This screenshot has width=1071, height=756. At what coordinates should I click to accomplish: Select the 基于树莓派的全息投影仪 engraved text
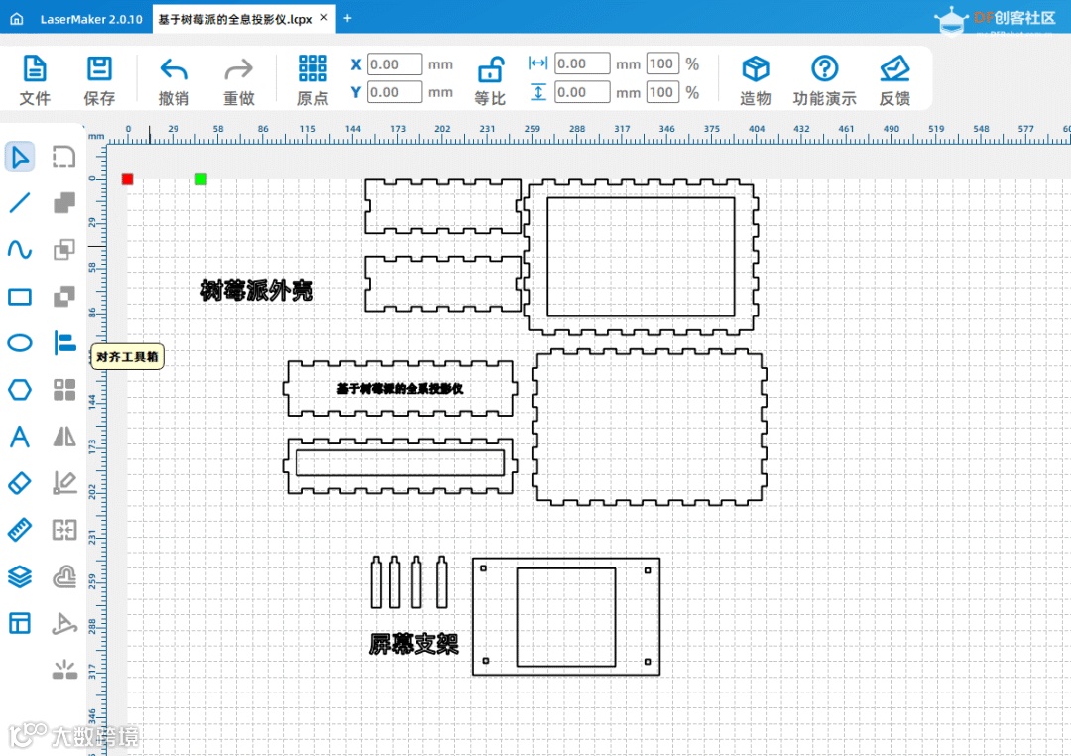(400, 388)
